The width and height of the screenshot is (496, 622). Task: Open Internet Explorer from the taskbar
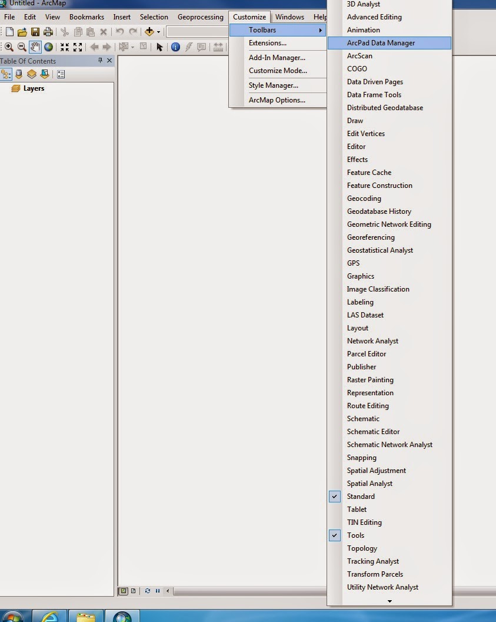coord(50,616)
